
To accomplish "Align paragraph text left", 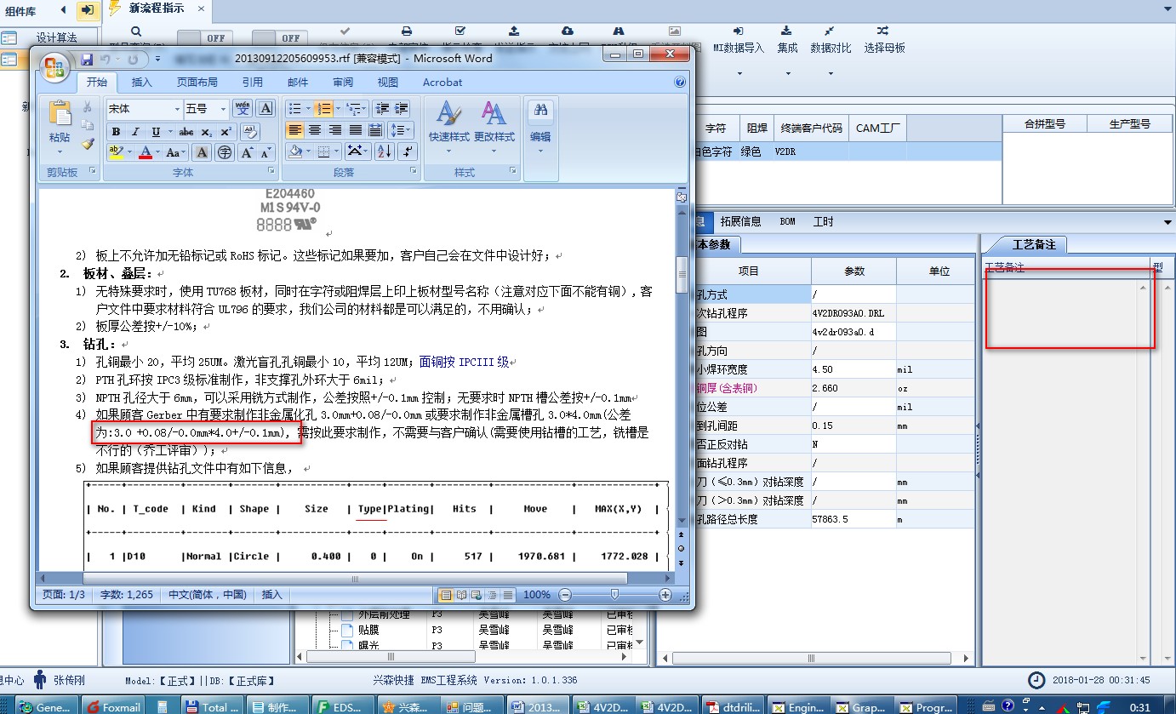I will point(294,130).
